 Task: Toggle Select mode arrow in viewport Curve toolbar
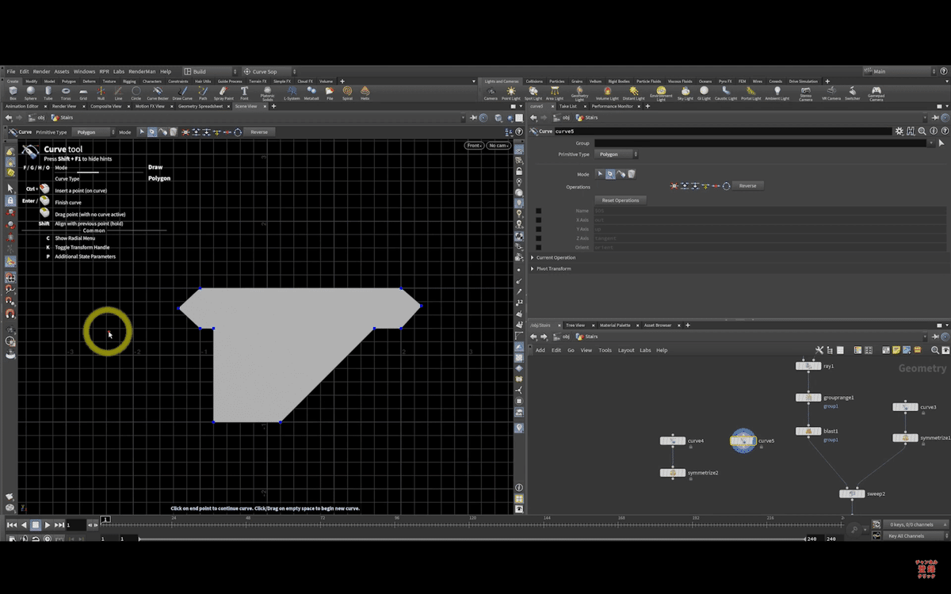[x=142, y=132]
